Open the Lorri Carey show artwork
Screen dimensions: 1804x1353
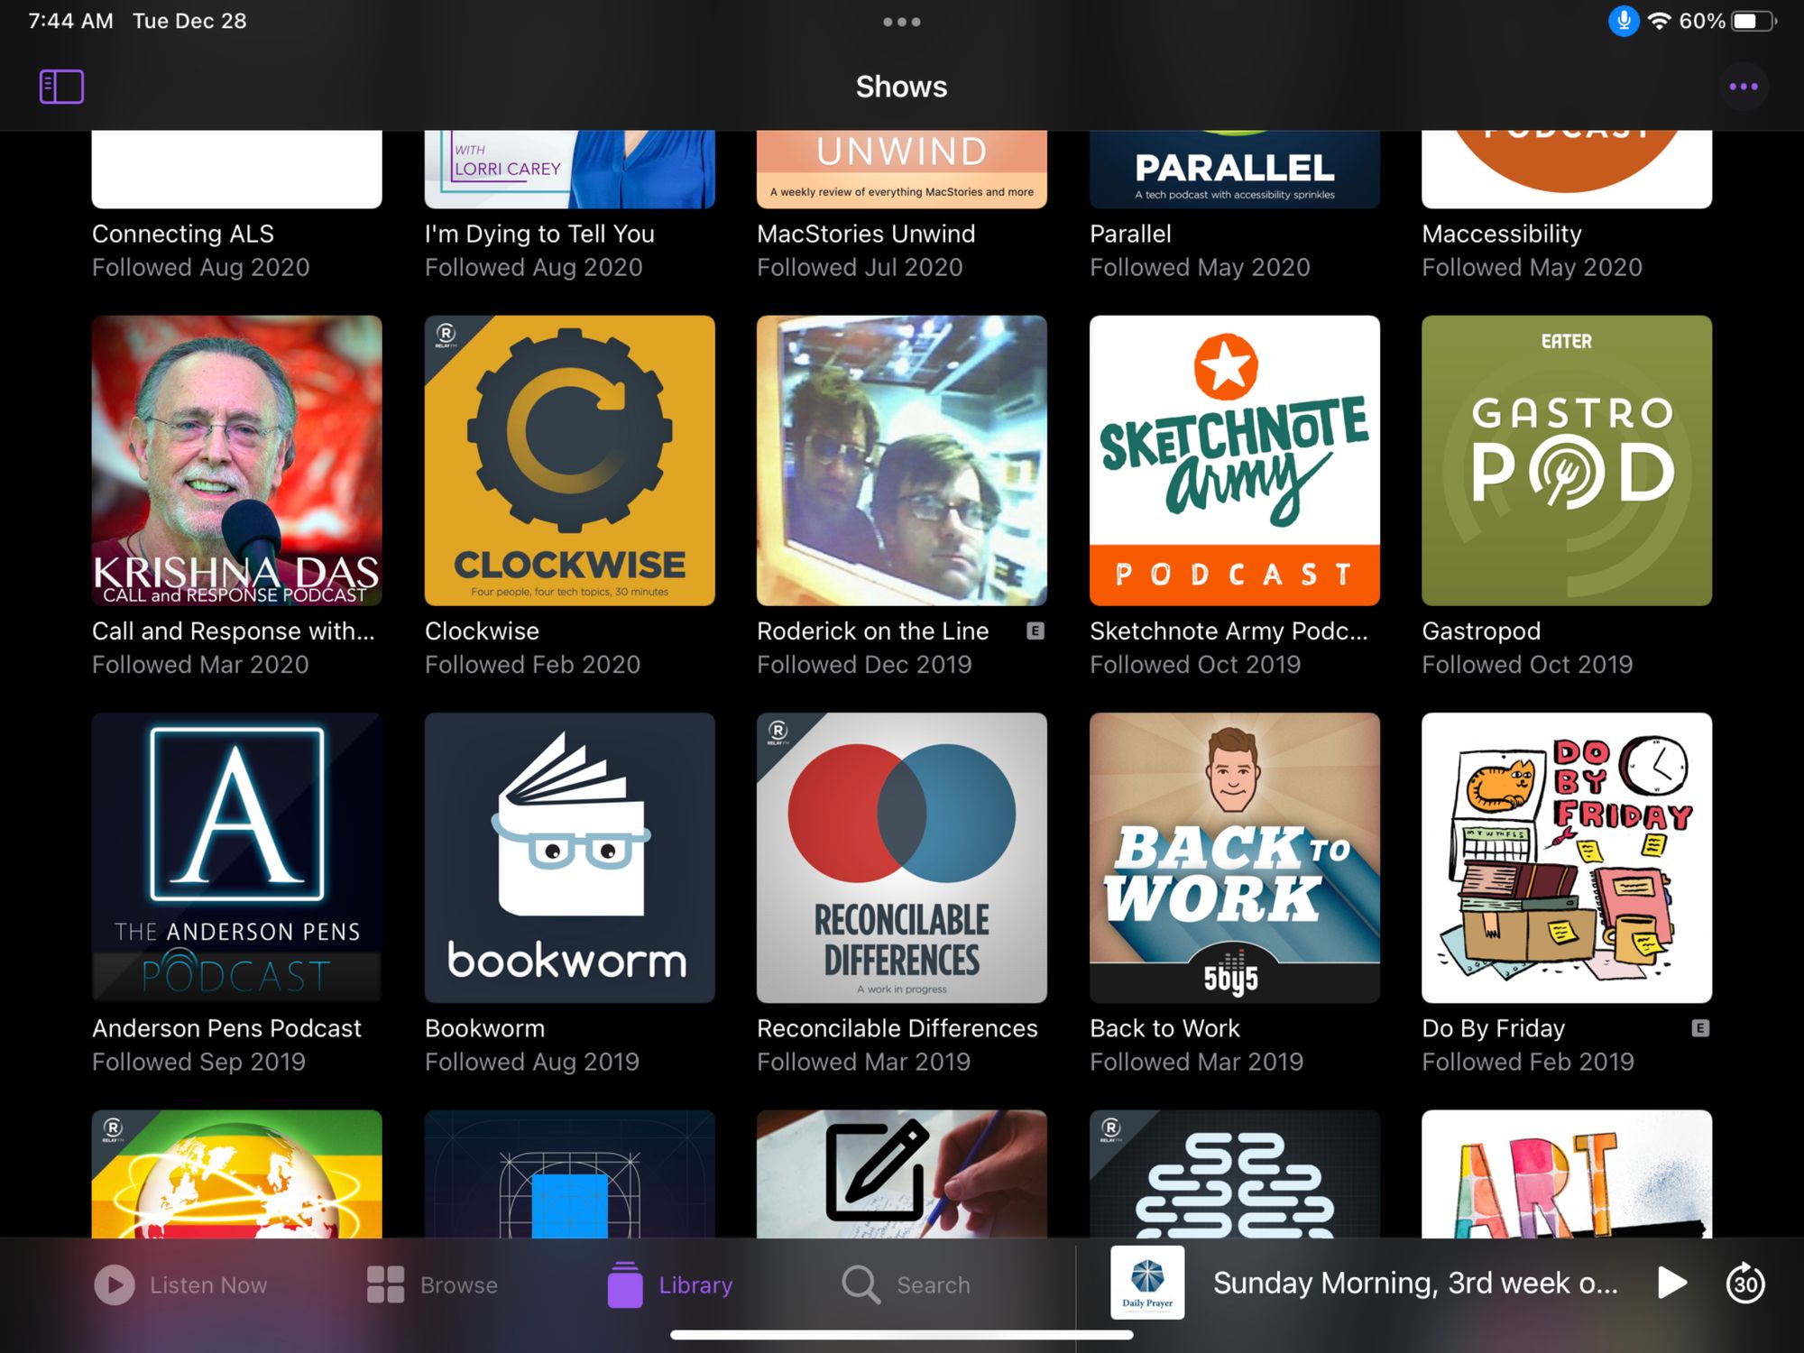(569, 170)
